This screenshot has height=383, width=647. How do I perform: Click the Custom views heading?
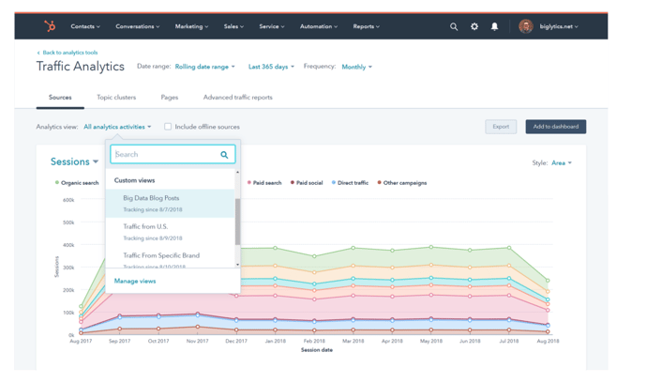pyautogui.click(x=134, y=180)
